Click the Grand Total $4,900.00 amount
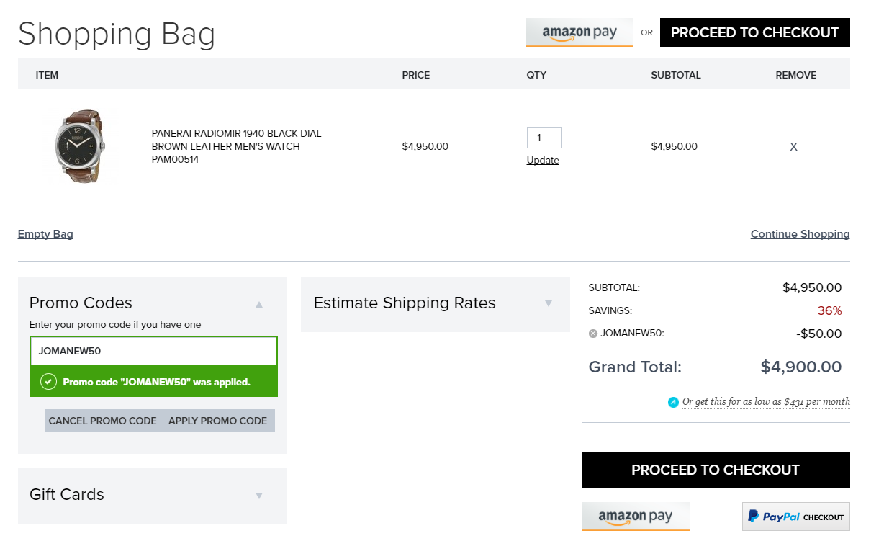The height and width of the screenshot is (541, 884). click(801, 367)
